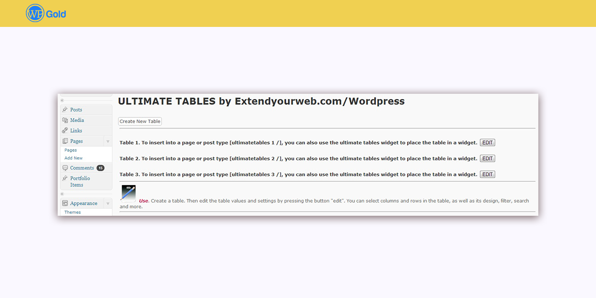Click the Appearance icon in sidebar
The width and height of the screenshot is (596, 298).
point(65,203)
